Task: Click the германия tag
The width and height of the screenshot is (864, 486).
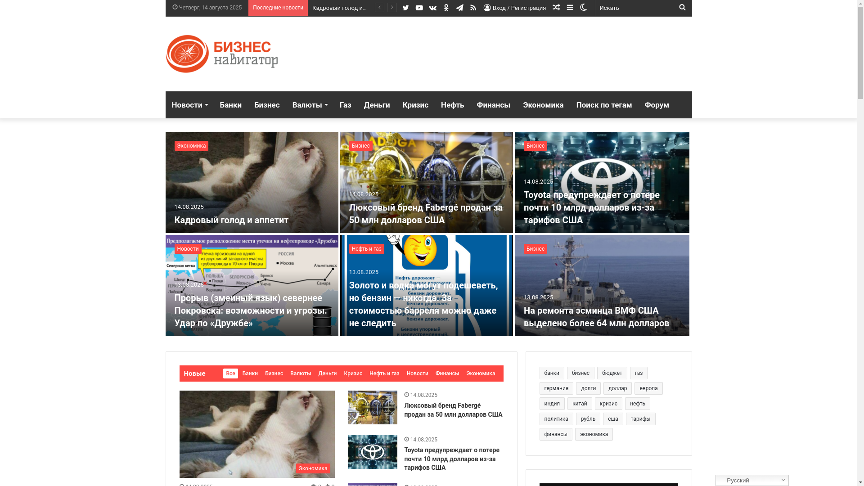Action: tap(556, 388)
